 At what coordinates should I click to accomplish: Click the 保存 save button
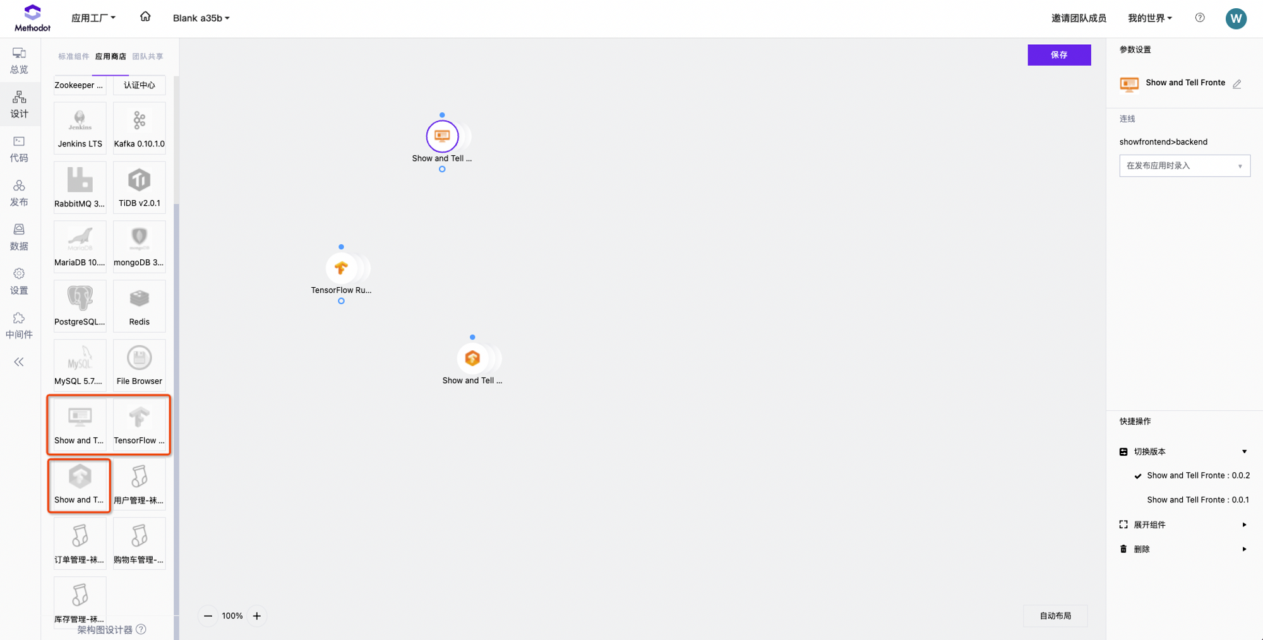pyautogui.click(x=1058, y=55)
